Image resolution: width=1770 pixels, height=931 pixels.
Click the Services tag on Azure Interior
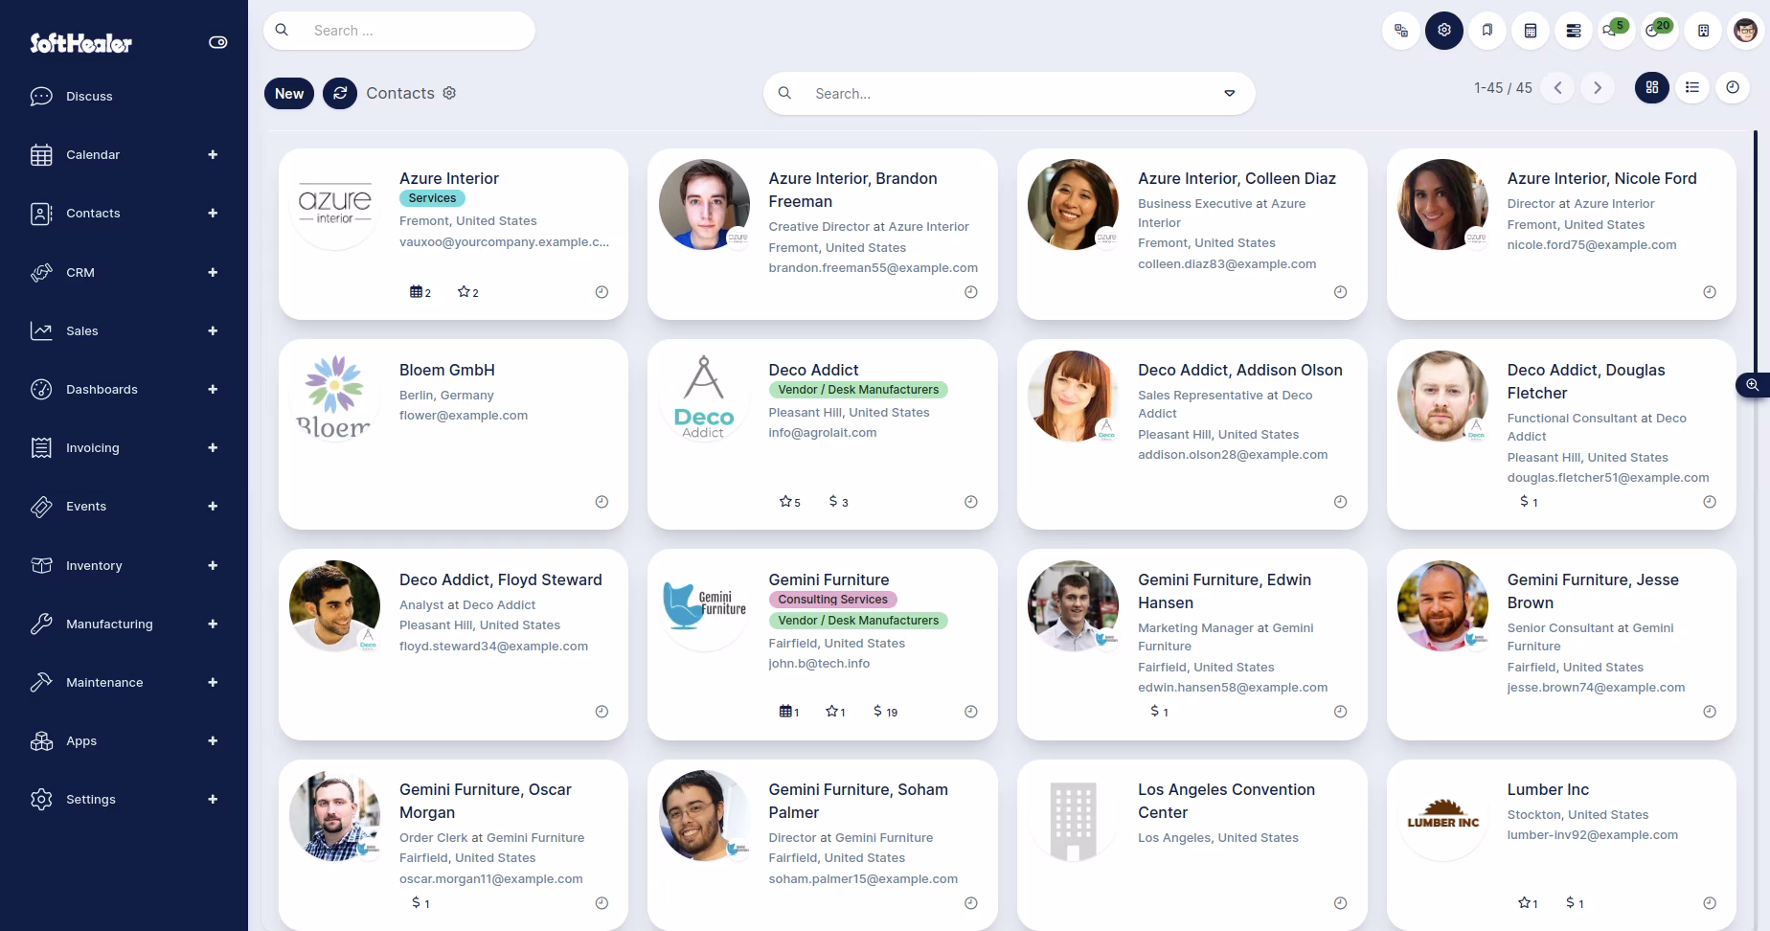(432, 198)
